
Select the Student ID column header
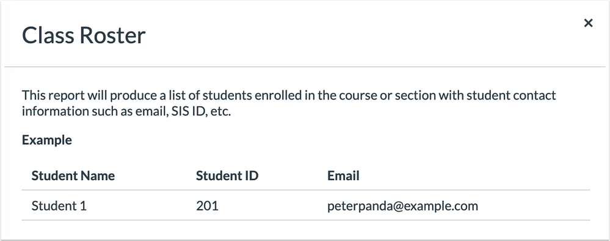coord(227,176)
